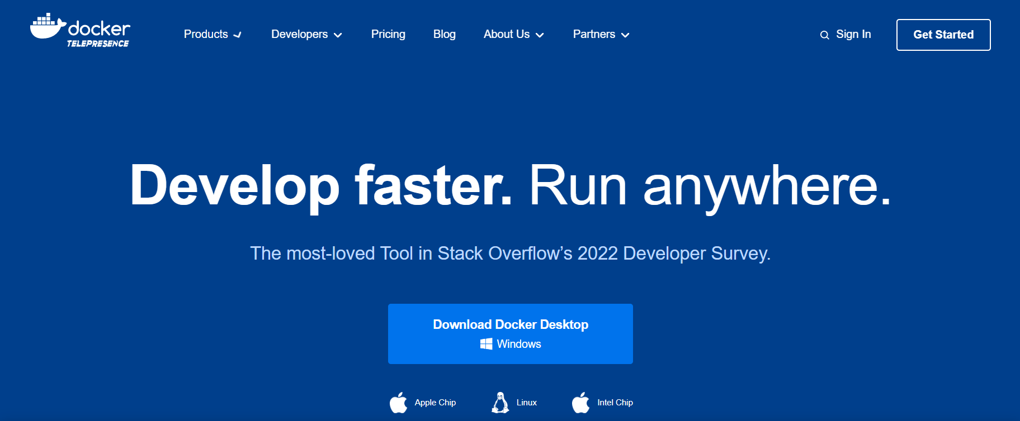1020x421 pixels.
Task: Expand the Partners menu chevron
Action: [x=625, y=35]
